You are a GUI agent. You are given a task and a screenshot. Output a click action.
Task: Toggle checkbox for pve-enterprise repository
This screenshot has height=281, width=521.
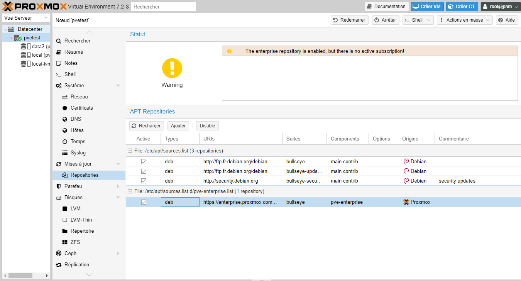coord(144,202)
